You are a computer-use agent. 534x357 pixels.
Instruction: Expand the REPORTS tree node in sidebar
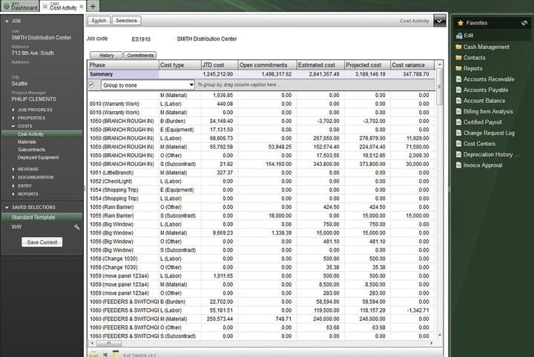coord(13,194)
